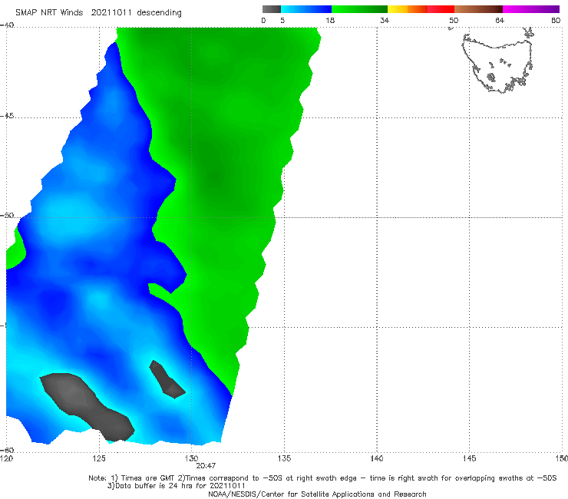Click the colorbar label '50'
This screenshot has height=499, width=568.
(454, 21)
